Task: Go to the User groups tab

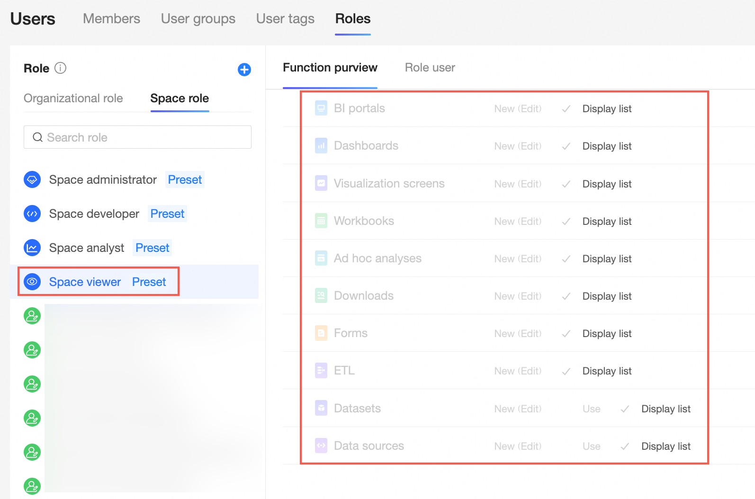Action: pyautogui.click(x=198, y=18)
